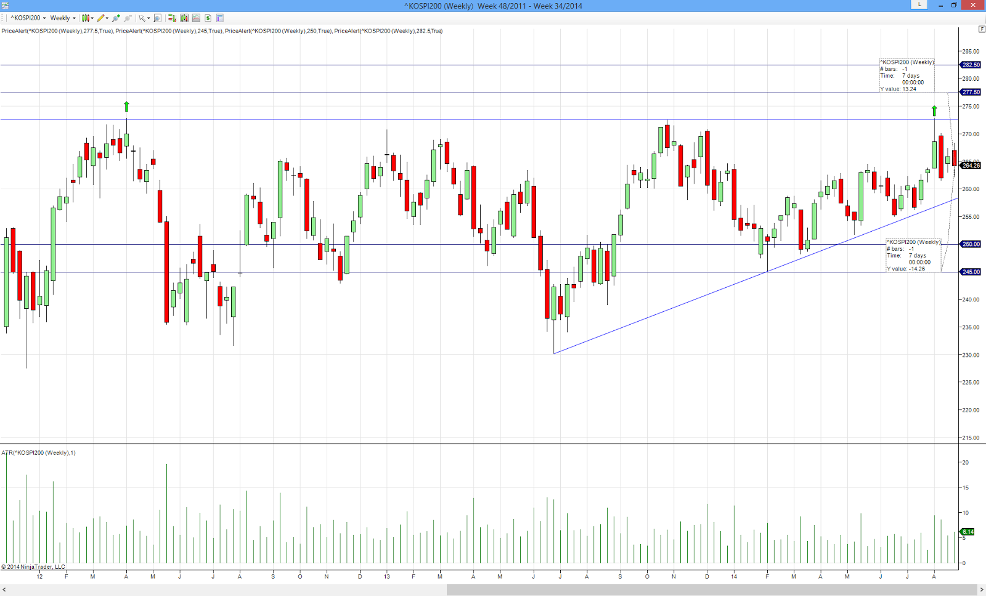Click the L link button in title bar
Screen dimensions: 986x596
pos(919,4)
